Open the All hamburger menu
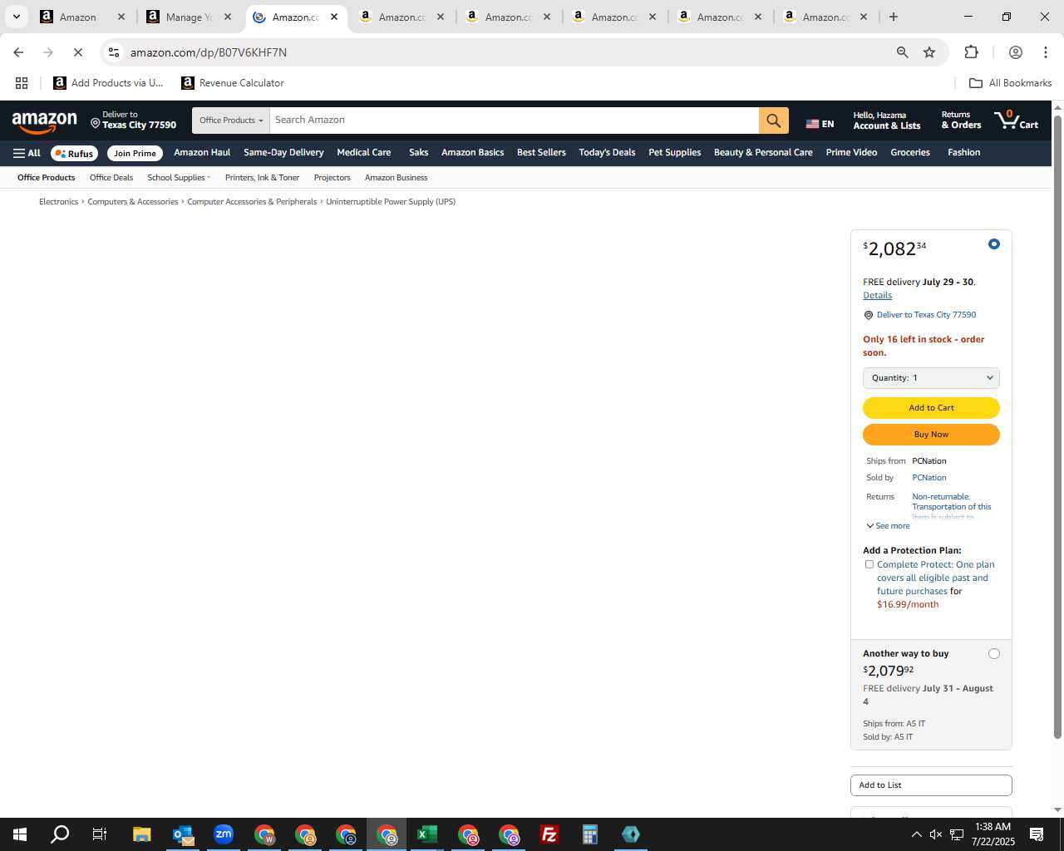Image resolution: width=1064 pixels, height=851 pixels. [27, 153]
